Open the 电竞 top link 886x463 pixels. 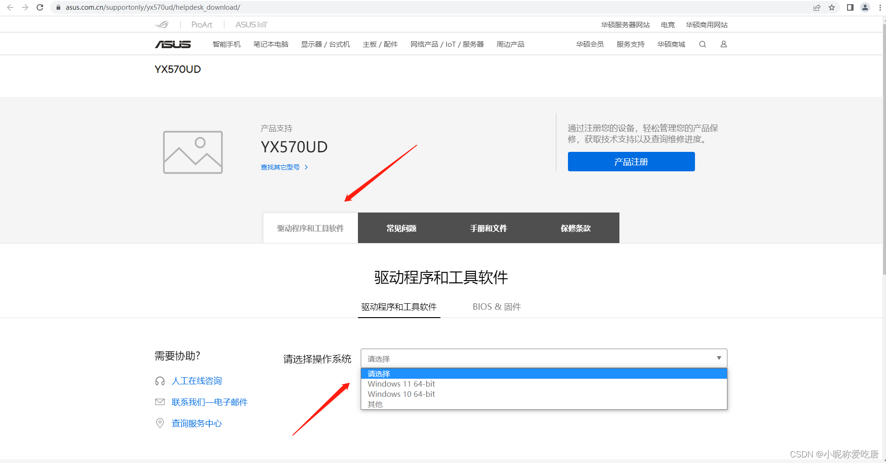[x=668, y=25]
